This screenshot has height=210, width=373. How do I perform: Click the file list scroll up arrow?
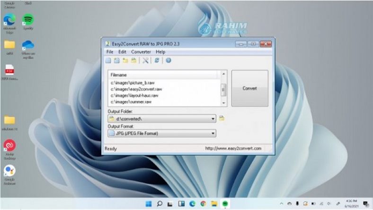tap(223, 74)
